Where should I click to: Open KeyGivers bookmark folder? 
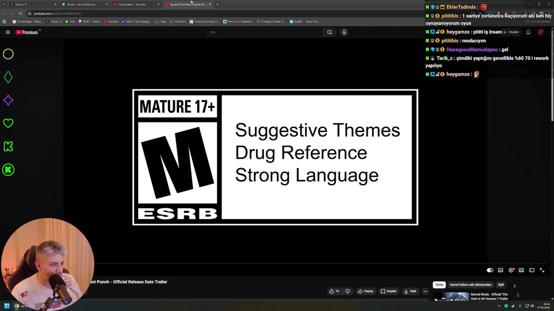point(178,22)
